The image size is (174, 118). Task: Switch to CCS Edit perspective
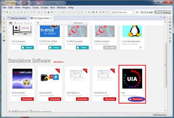point(147,13)
